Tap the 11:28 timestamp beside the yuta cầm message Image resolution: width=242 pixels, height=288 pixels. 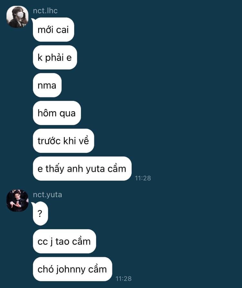click(143, 178)
